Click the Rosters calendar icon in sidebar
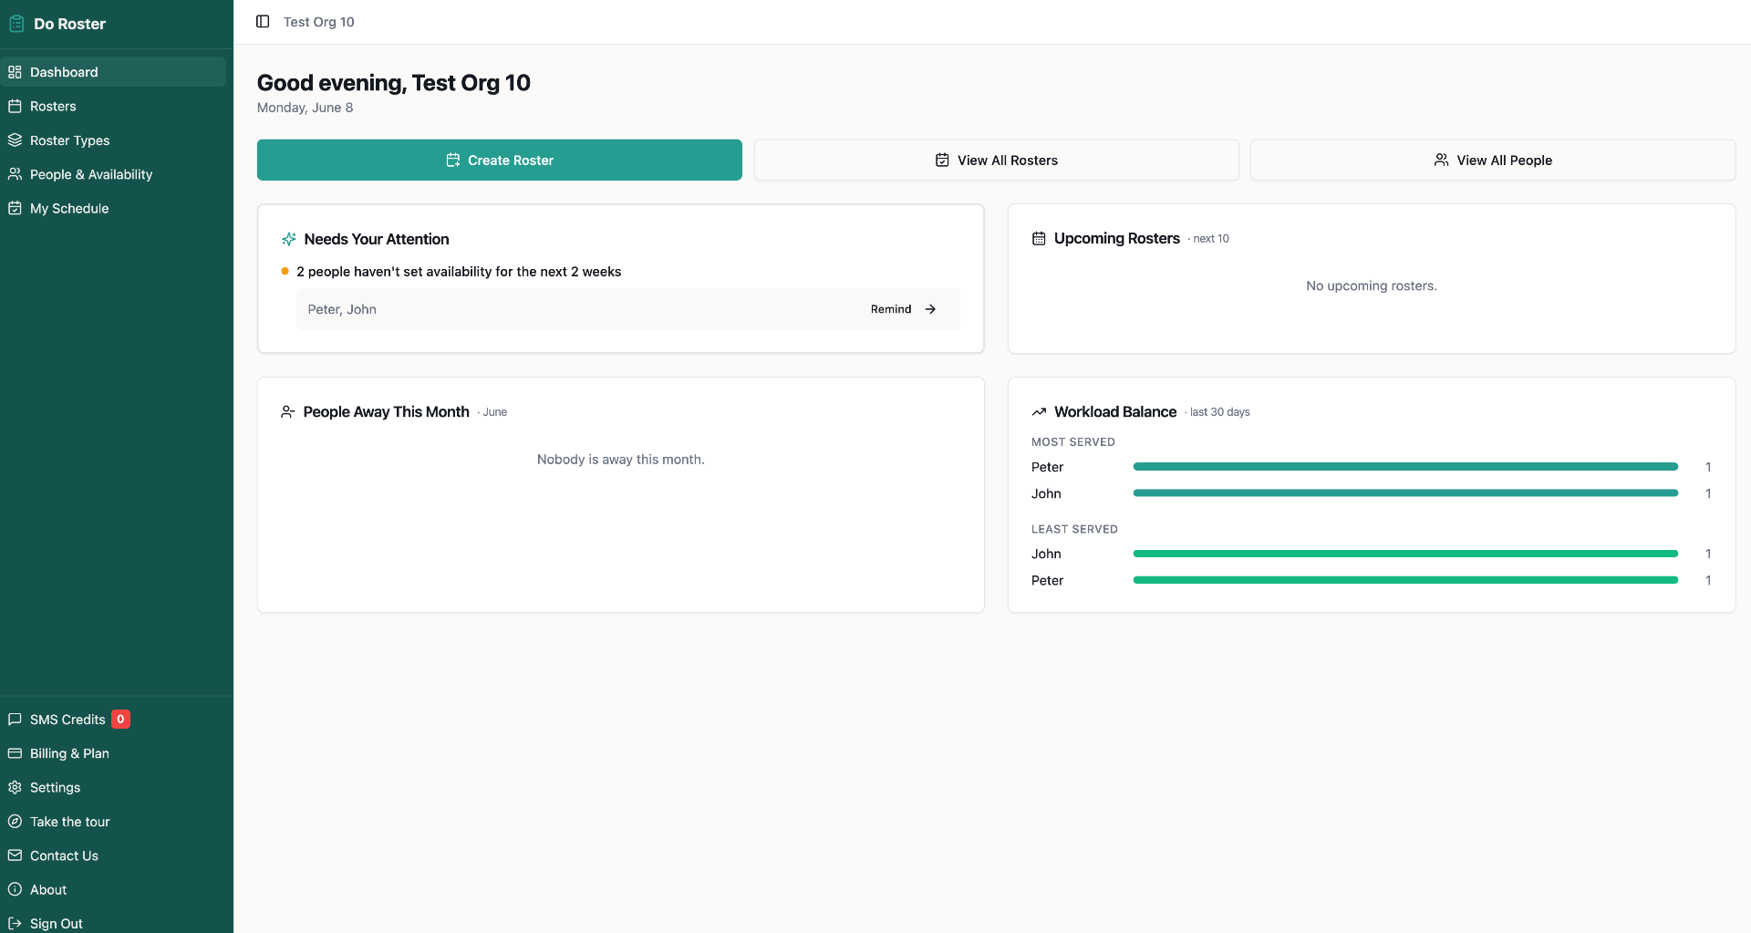 click(x=15, y=106)
